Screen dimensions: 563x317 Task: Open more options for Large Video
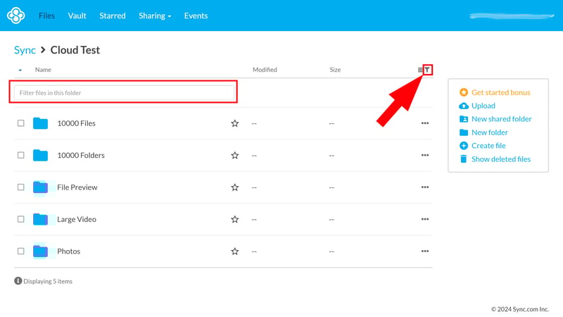(424, 219)
